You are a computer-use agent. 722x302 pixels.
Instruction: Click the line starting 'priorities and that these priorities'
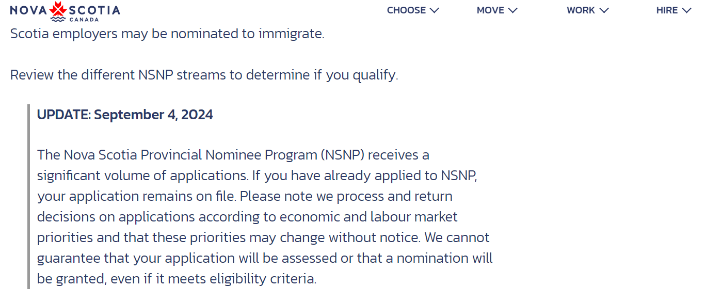point(263,237)
